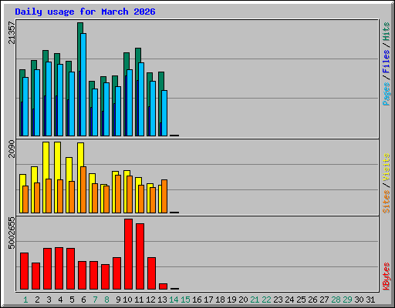Click day 18 on the x-axis
This screenshot has height=308, width=395.
[220, 300]
